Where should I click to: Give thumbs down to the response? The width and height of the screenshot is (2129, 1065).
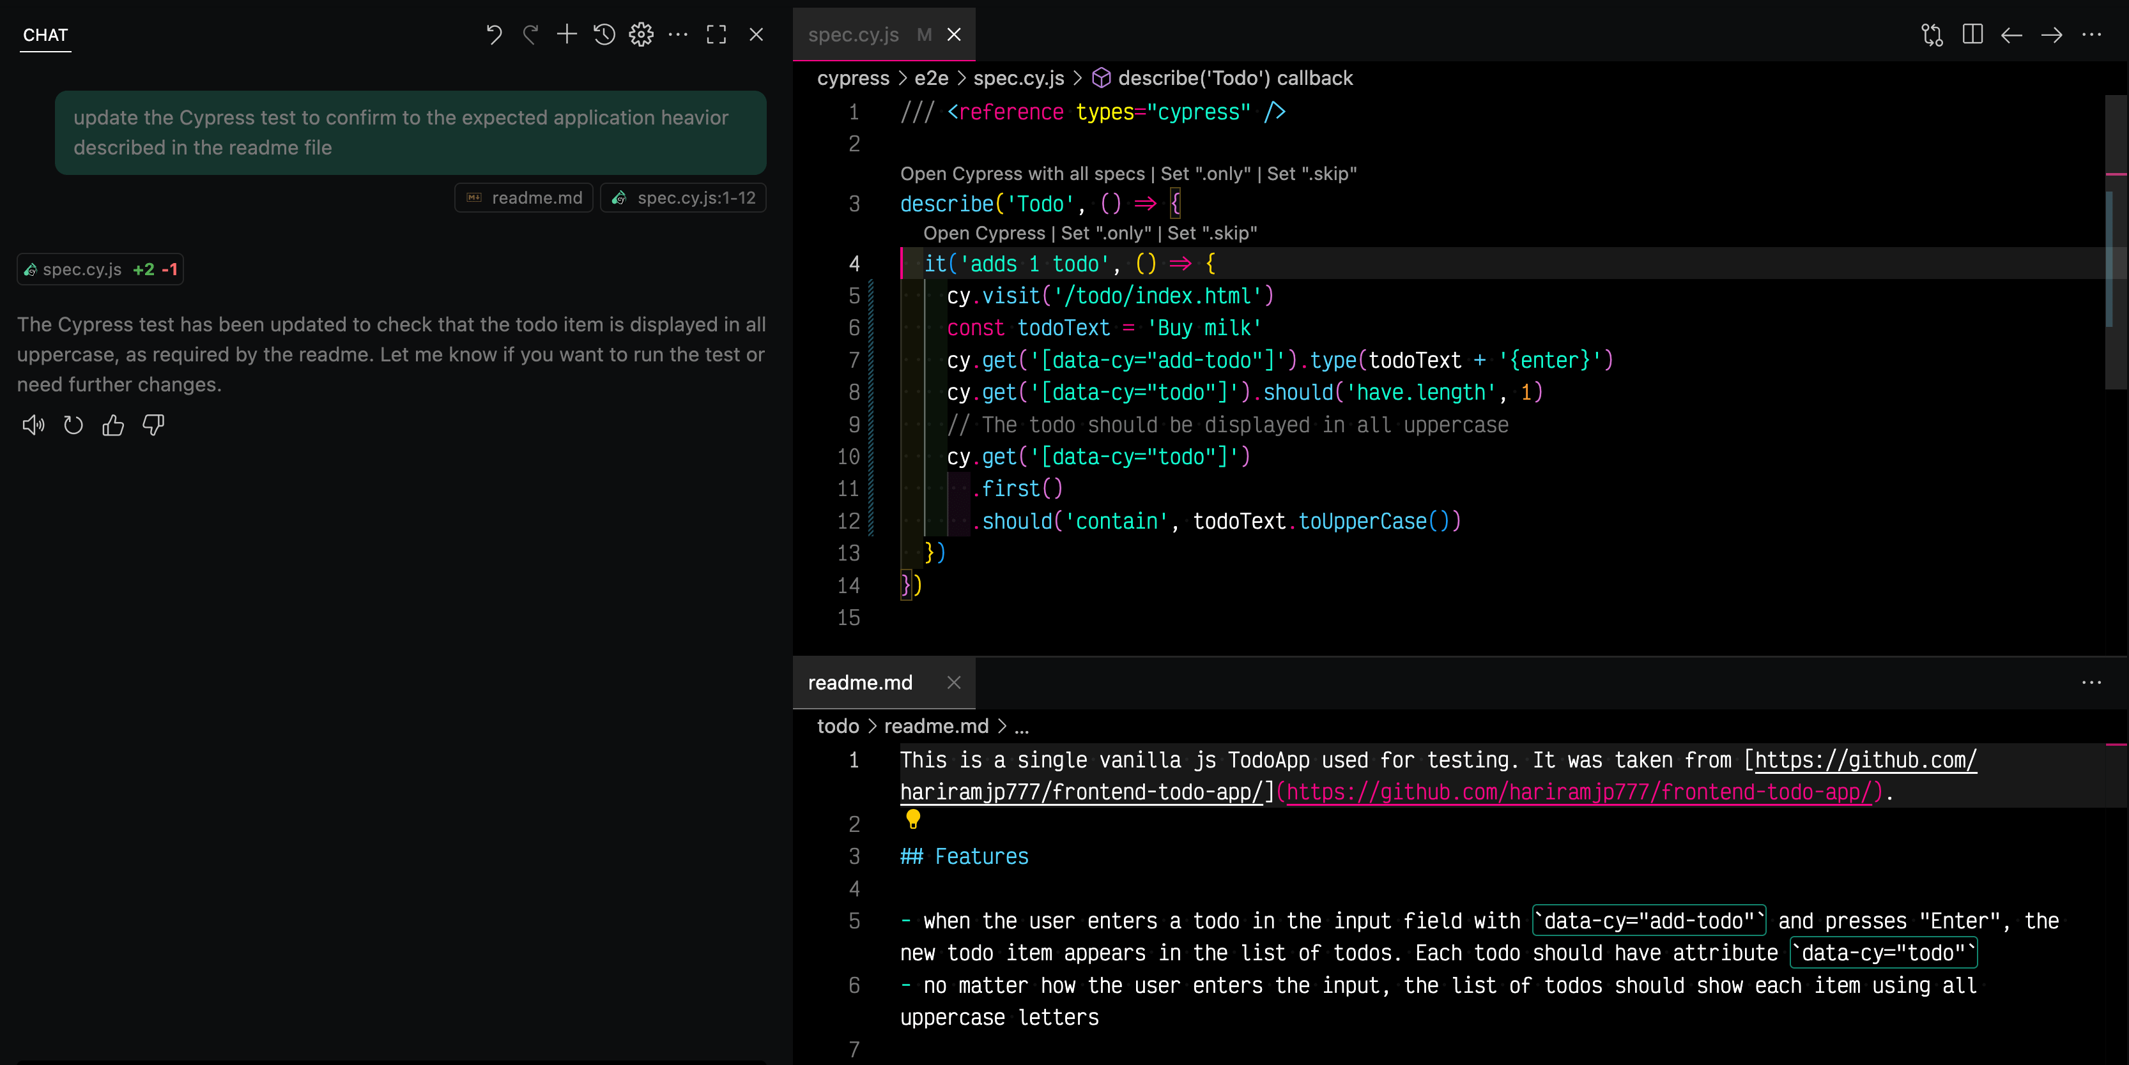click(x=154, y=425)
